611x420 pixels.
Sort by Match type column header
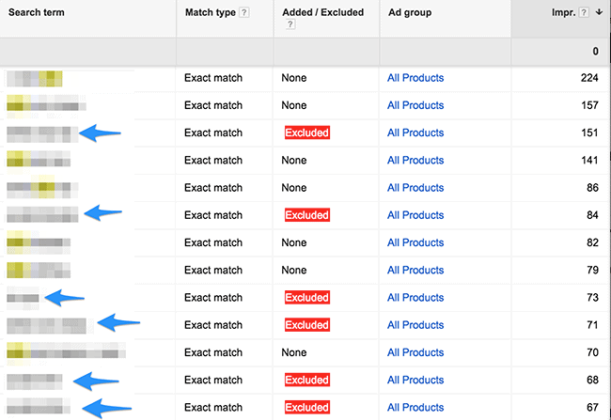click(211, 12)
